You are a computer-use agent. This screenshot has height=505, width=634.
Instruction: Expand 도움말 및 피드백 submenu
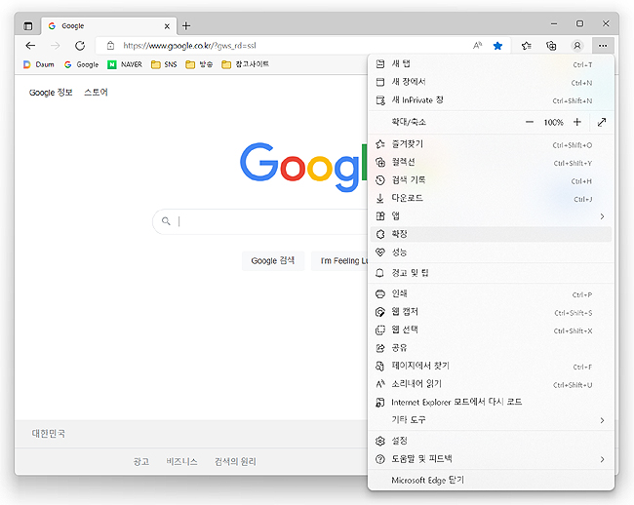point(491,459)
